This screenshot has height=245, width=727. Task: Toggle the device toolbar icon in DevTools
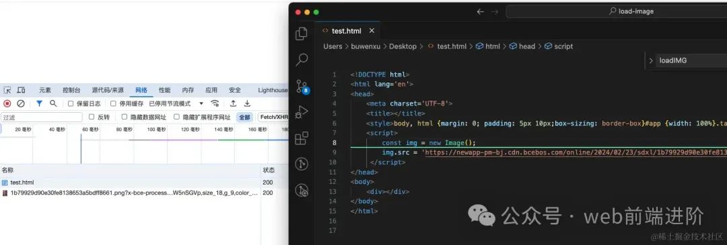pyautogui.click(x=22, y=90)
